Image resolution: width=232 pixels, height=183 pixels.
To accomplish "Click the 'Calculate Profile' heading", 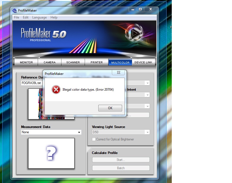I will pyautogui.click(x=105, y=153).
